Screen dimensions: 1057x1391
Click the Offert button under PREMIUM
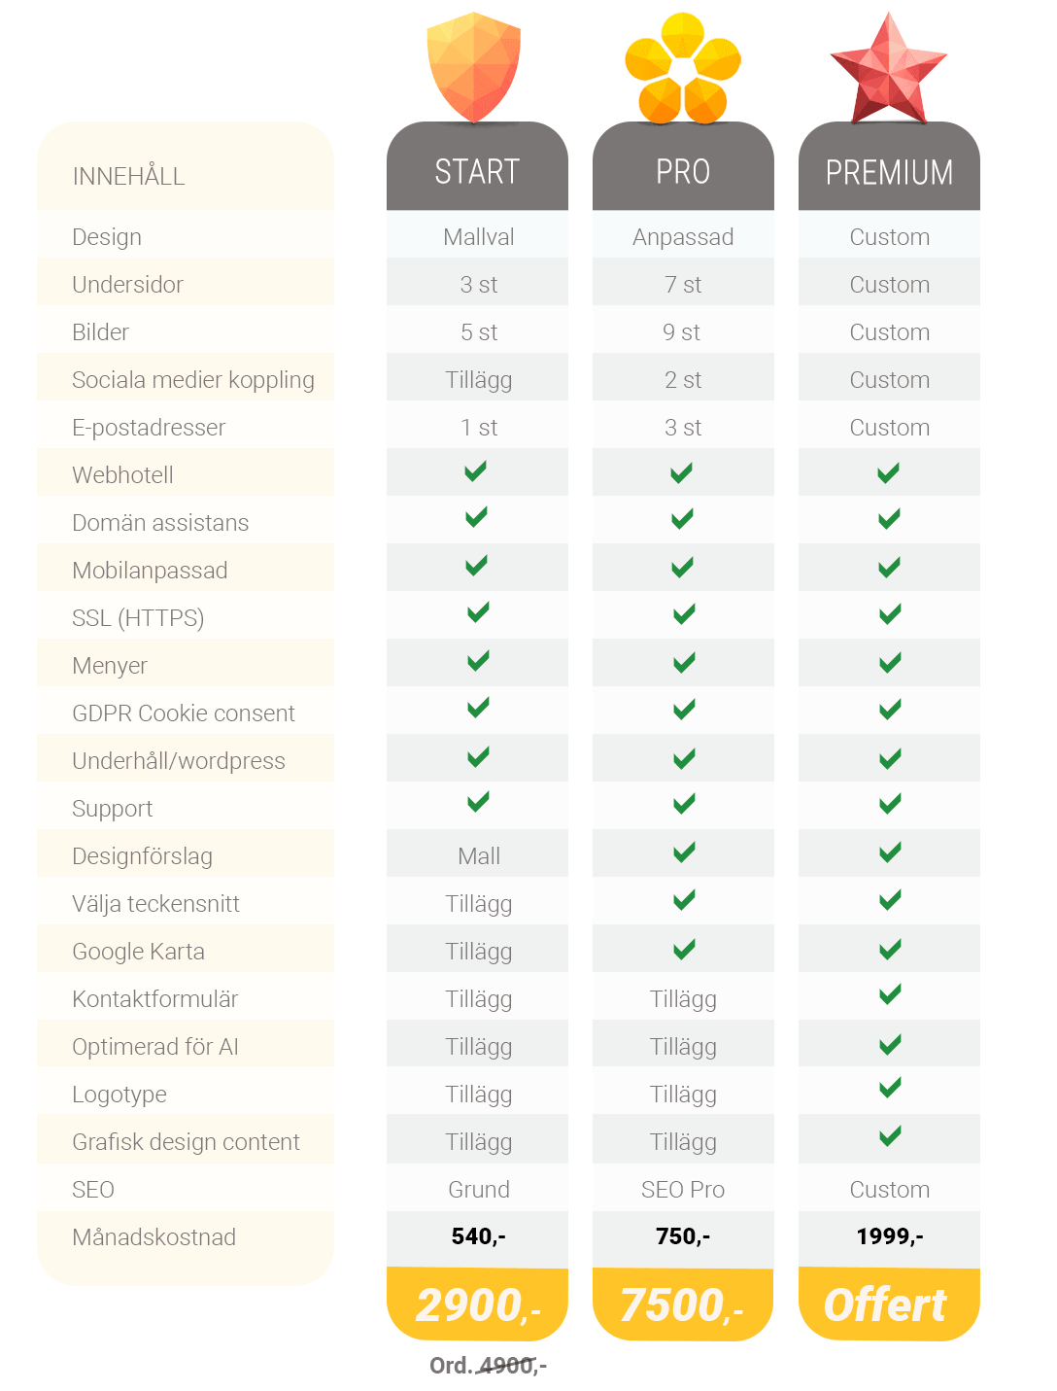[889, 1304]
